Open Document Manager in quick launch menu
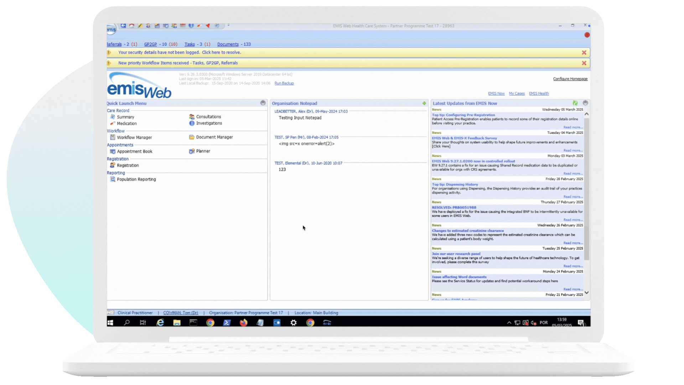This screenshot has height=385, width=684. tap(214, 137)
